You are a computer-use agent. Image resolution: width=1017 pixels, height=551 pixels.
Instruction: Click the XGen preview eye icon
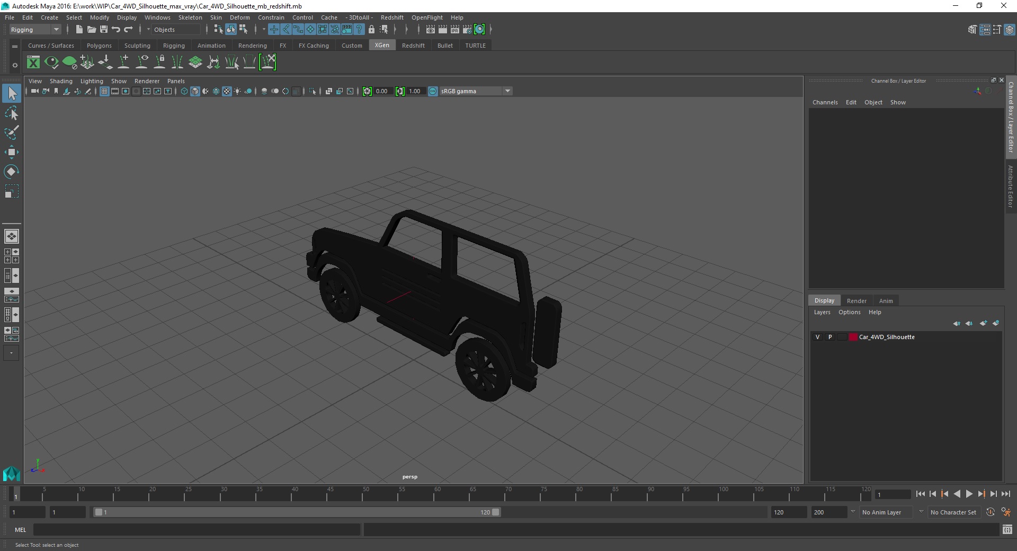coord(51,63)
